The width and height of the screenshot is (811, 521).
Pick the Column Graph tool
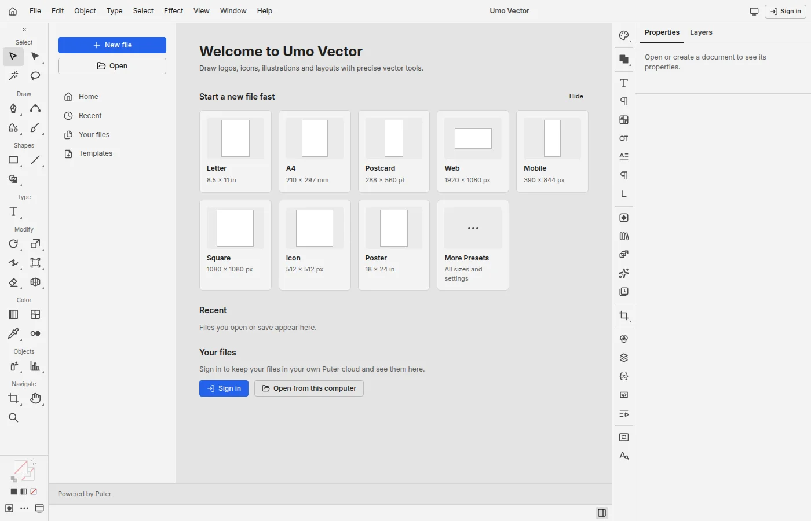pos(35,366)
